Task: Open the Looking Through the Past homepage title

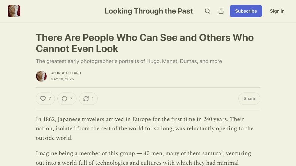Action: pos(149,11)
